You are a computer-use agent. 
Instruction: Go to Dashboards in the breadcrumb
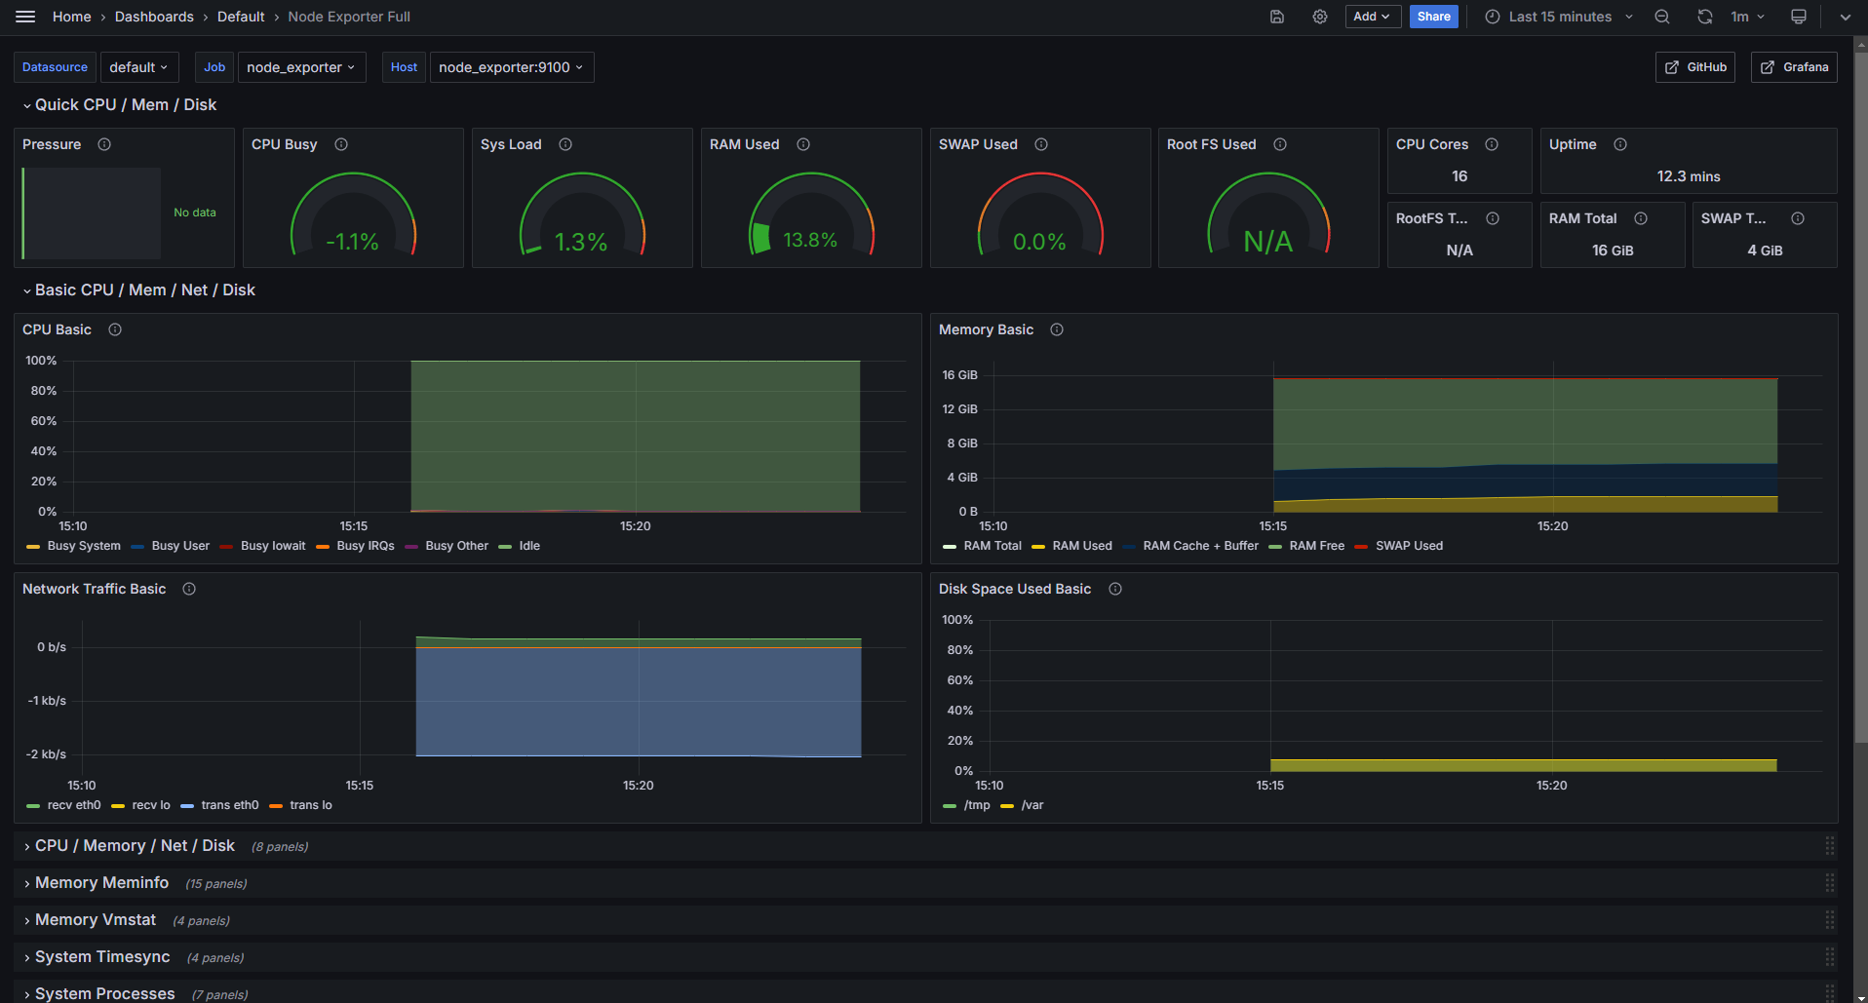154,17
